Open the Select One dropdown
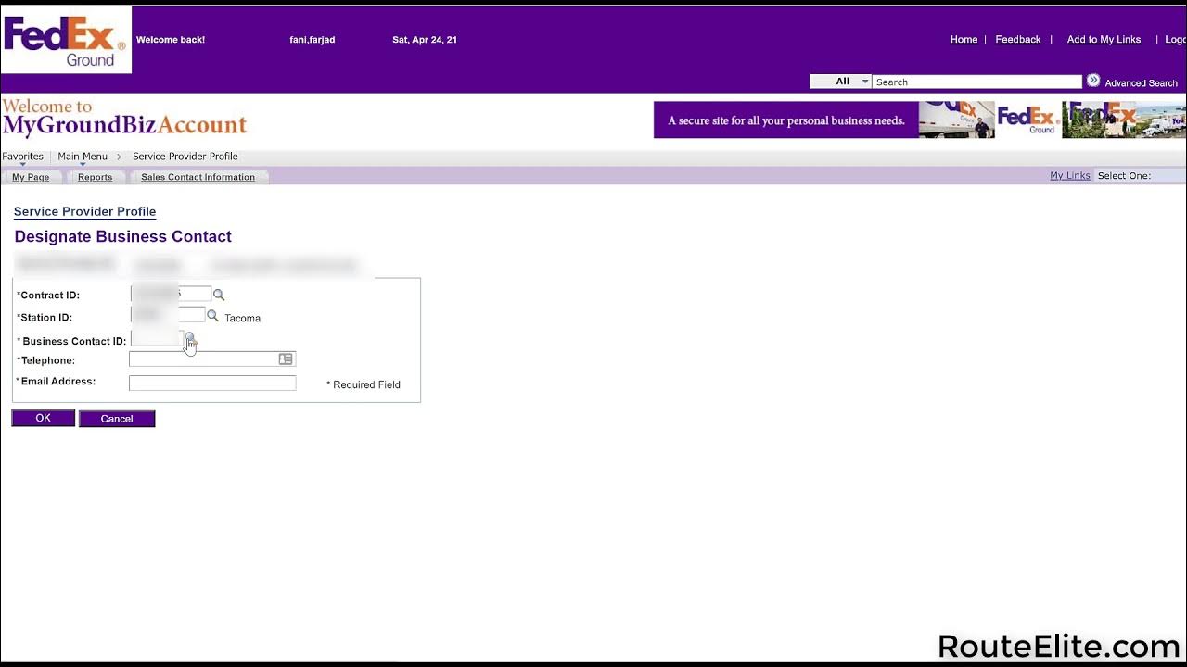This screenshot has height=667, width=1187. pyautogui.click(x=1141, y=176)
